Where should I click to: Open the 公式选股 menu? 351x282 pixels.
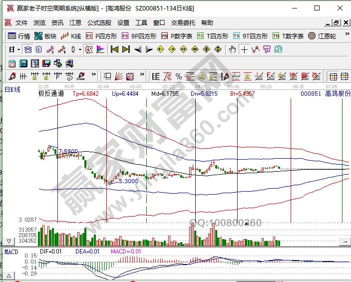tap(99, 23)
